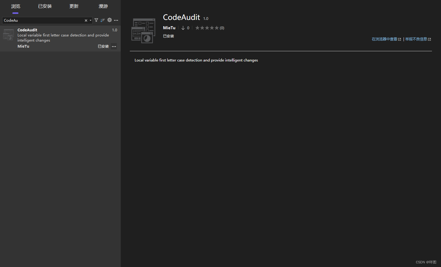Clear the CodeAu search text

tap(86, 20)
